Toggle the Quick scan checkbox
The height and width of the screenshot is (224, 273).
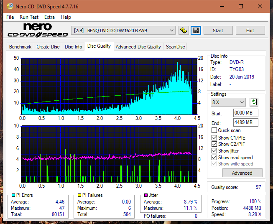[214, 130]
